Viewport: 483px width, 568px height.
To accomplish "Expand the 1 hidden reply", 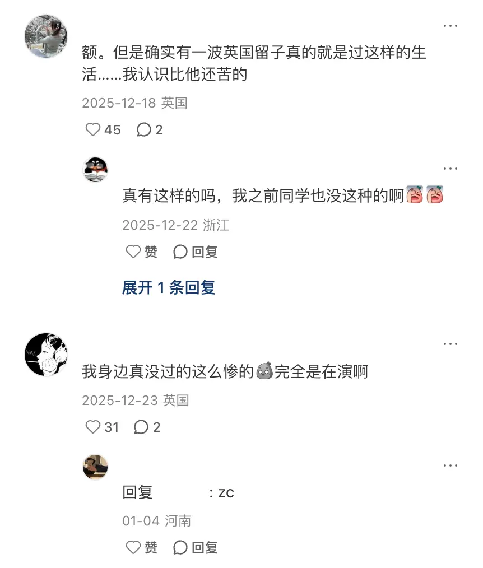I will click(x=169, y=287).
